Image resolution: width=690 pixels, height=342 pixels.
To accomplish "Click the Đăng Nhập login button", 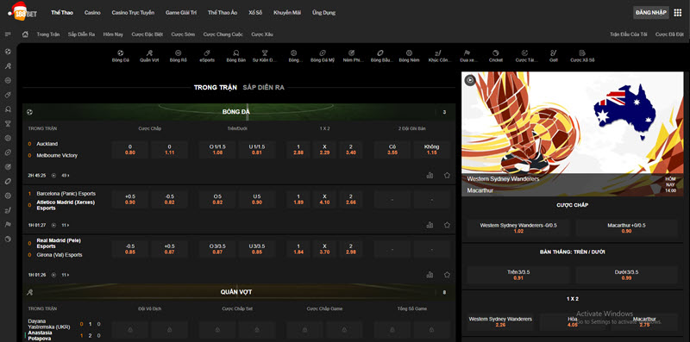I will 651,12.
